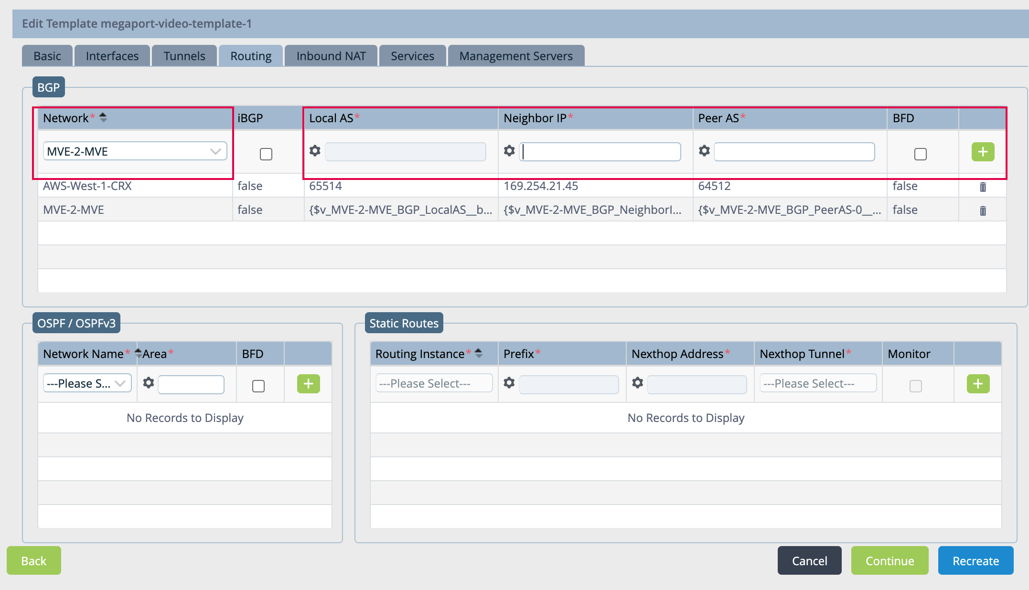Switch to the Tunnels tab

point(184,55)
